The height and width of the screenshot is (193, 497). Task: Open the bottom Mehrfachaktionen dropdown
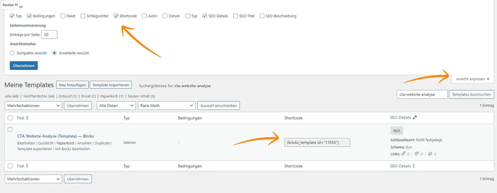[33, 179]
